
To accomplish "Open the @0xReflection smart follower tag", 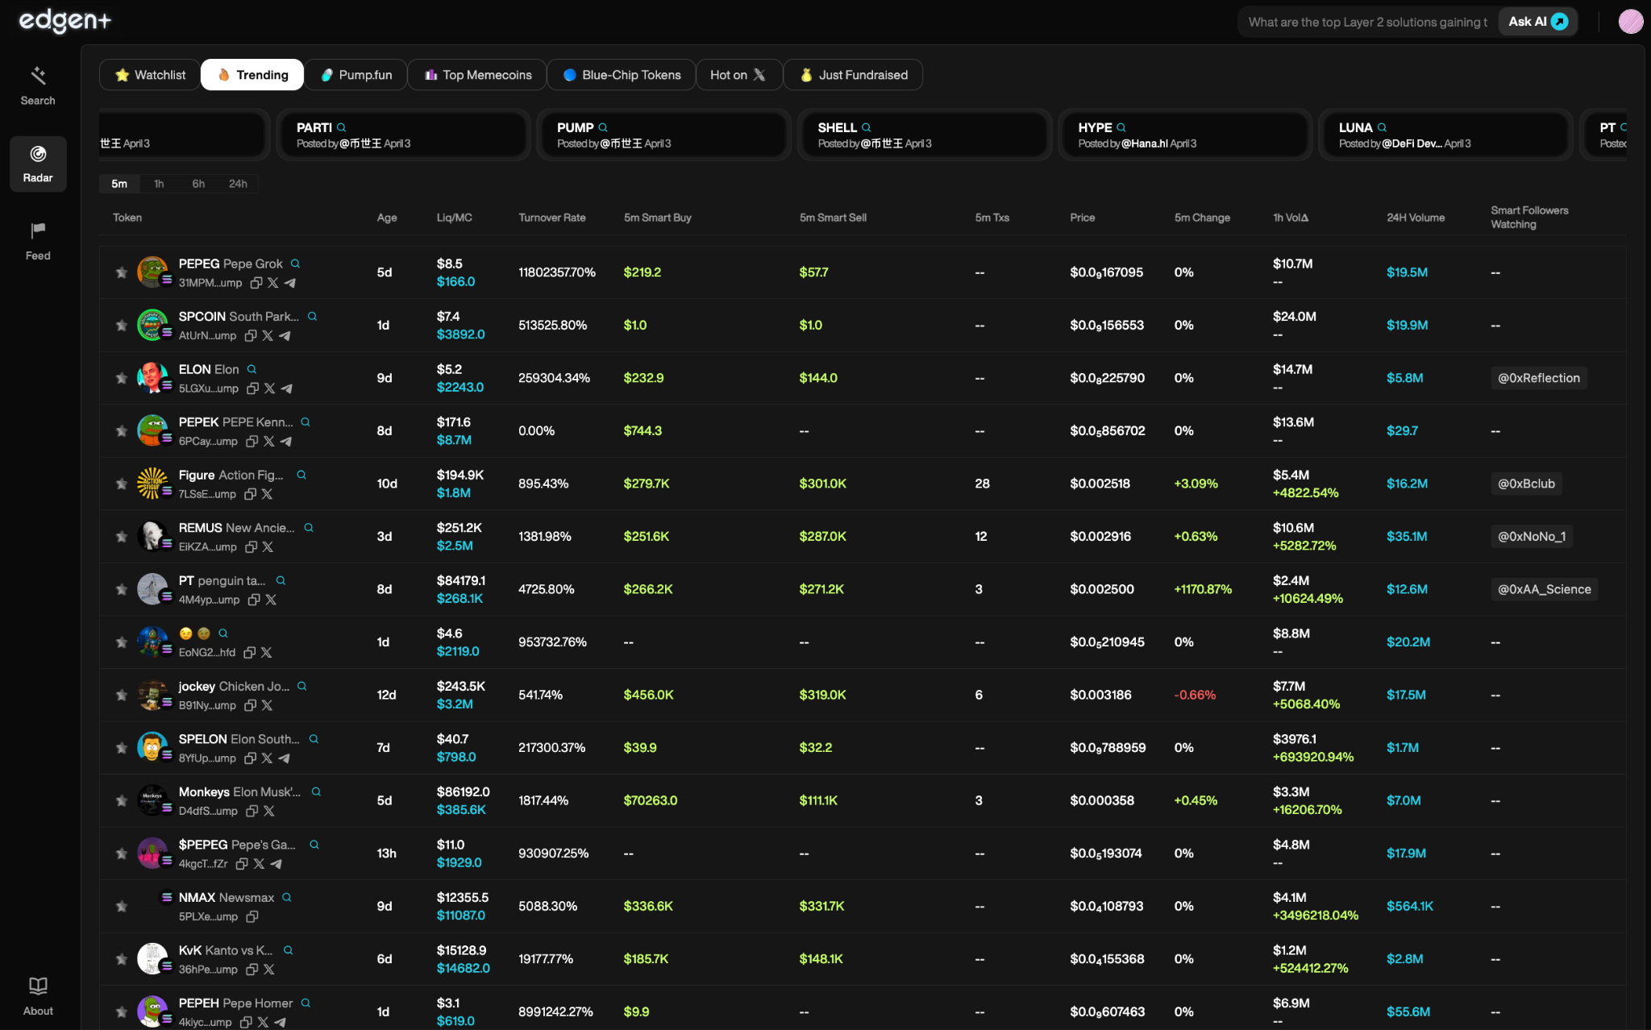I will click(1538, 377).
